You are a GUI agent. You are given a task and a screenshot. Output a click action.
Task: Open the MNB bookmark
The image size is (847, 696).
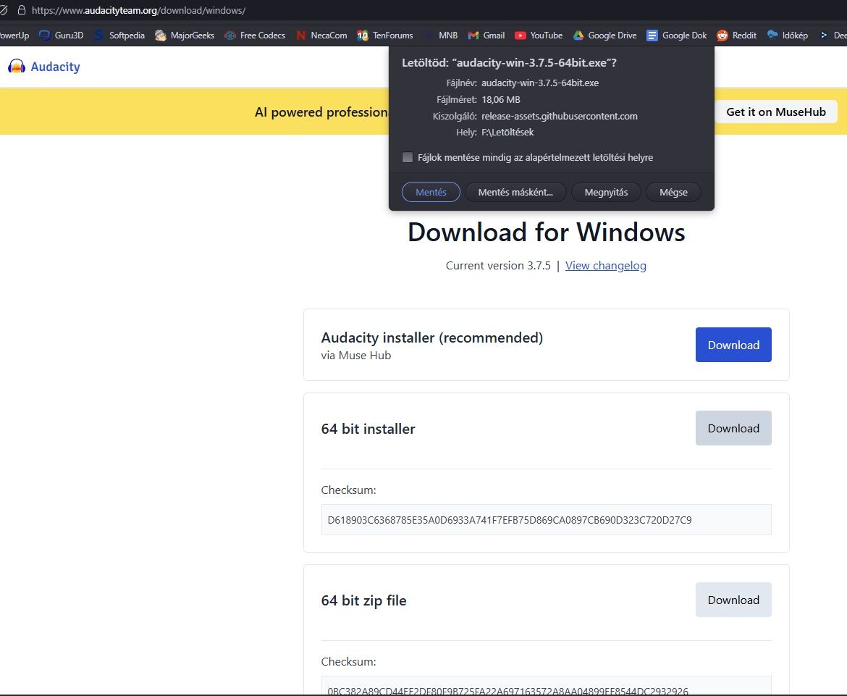[440, 35]
